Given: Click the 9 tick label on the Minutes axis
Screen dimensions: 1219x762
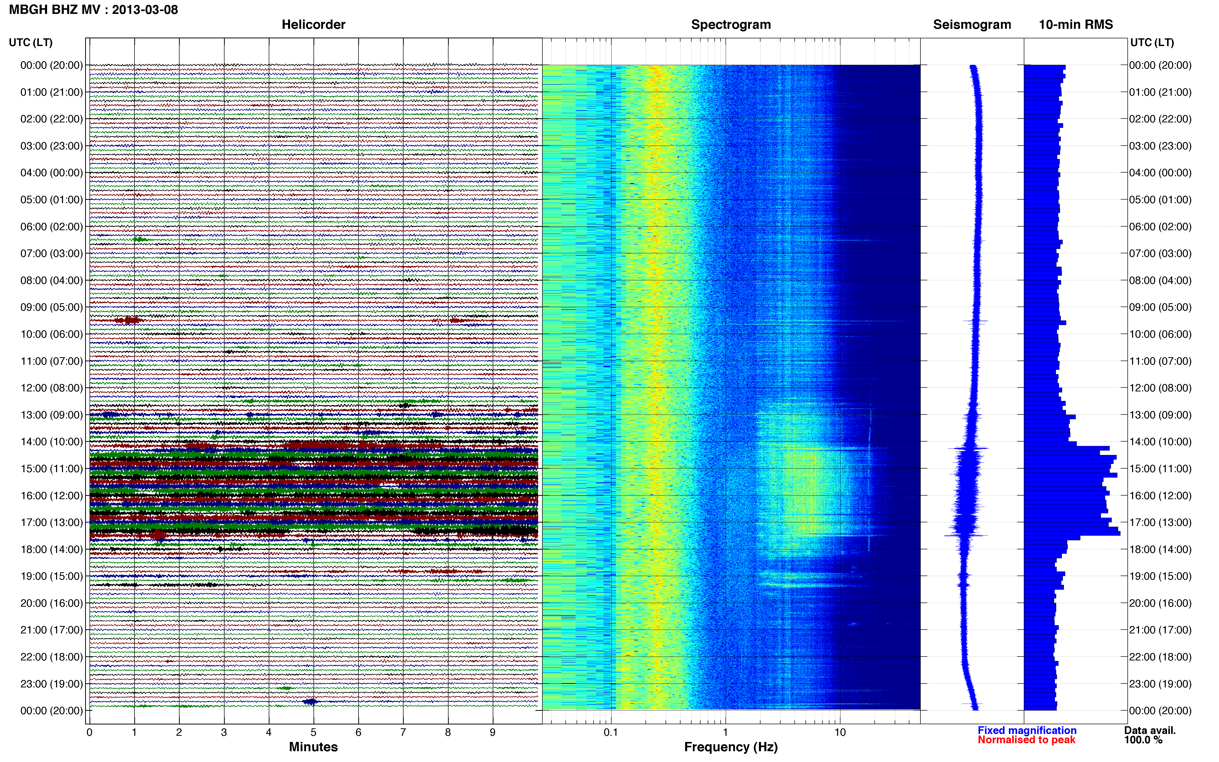Looking at the screenshot, I should [x=493, y=733].
